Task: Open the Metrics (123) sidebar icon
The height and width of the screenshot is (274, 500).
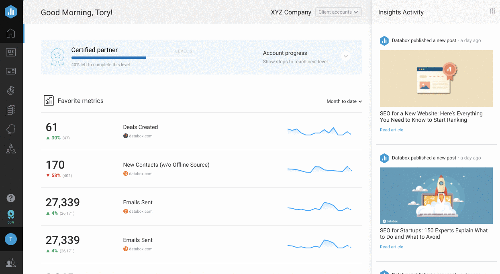Action: tap(11, 52)
